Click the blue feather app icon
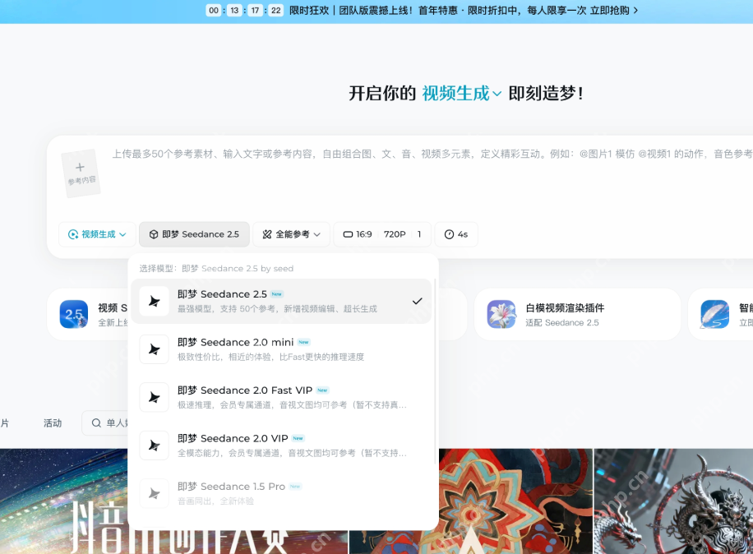The width and height of the screenshot is (753, 554). click(714, 315)
